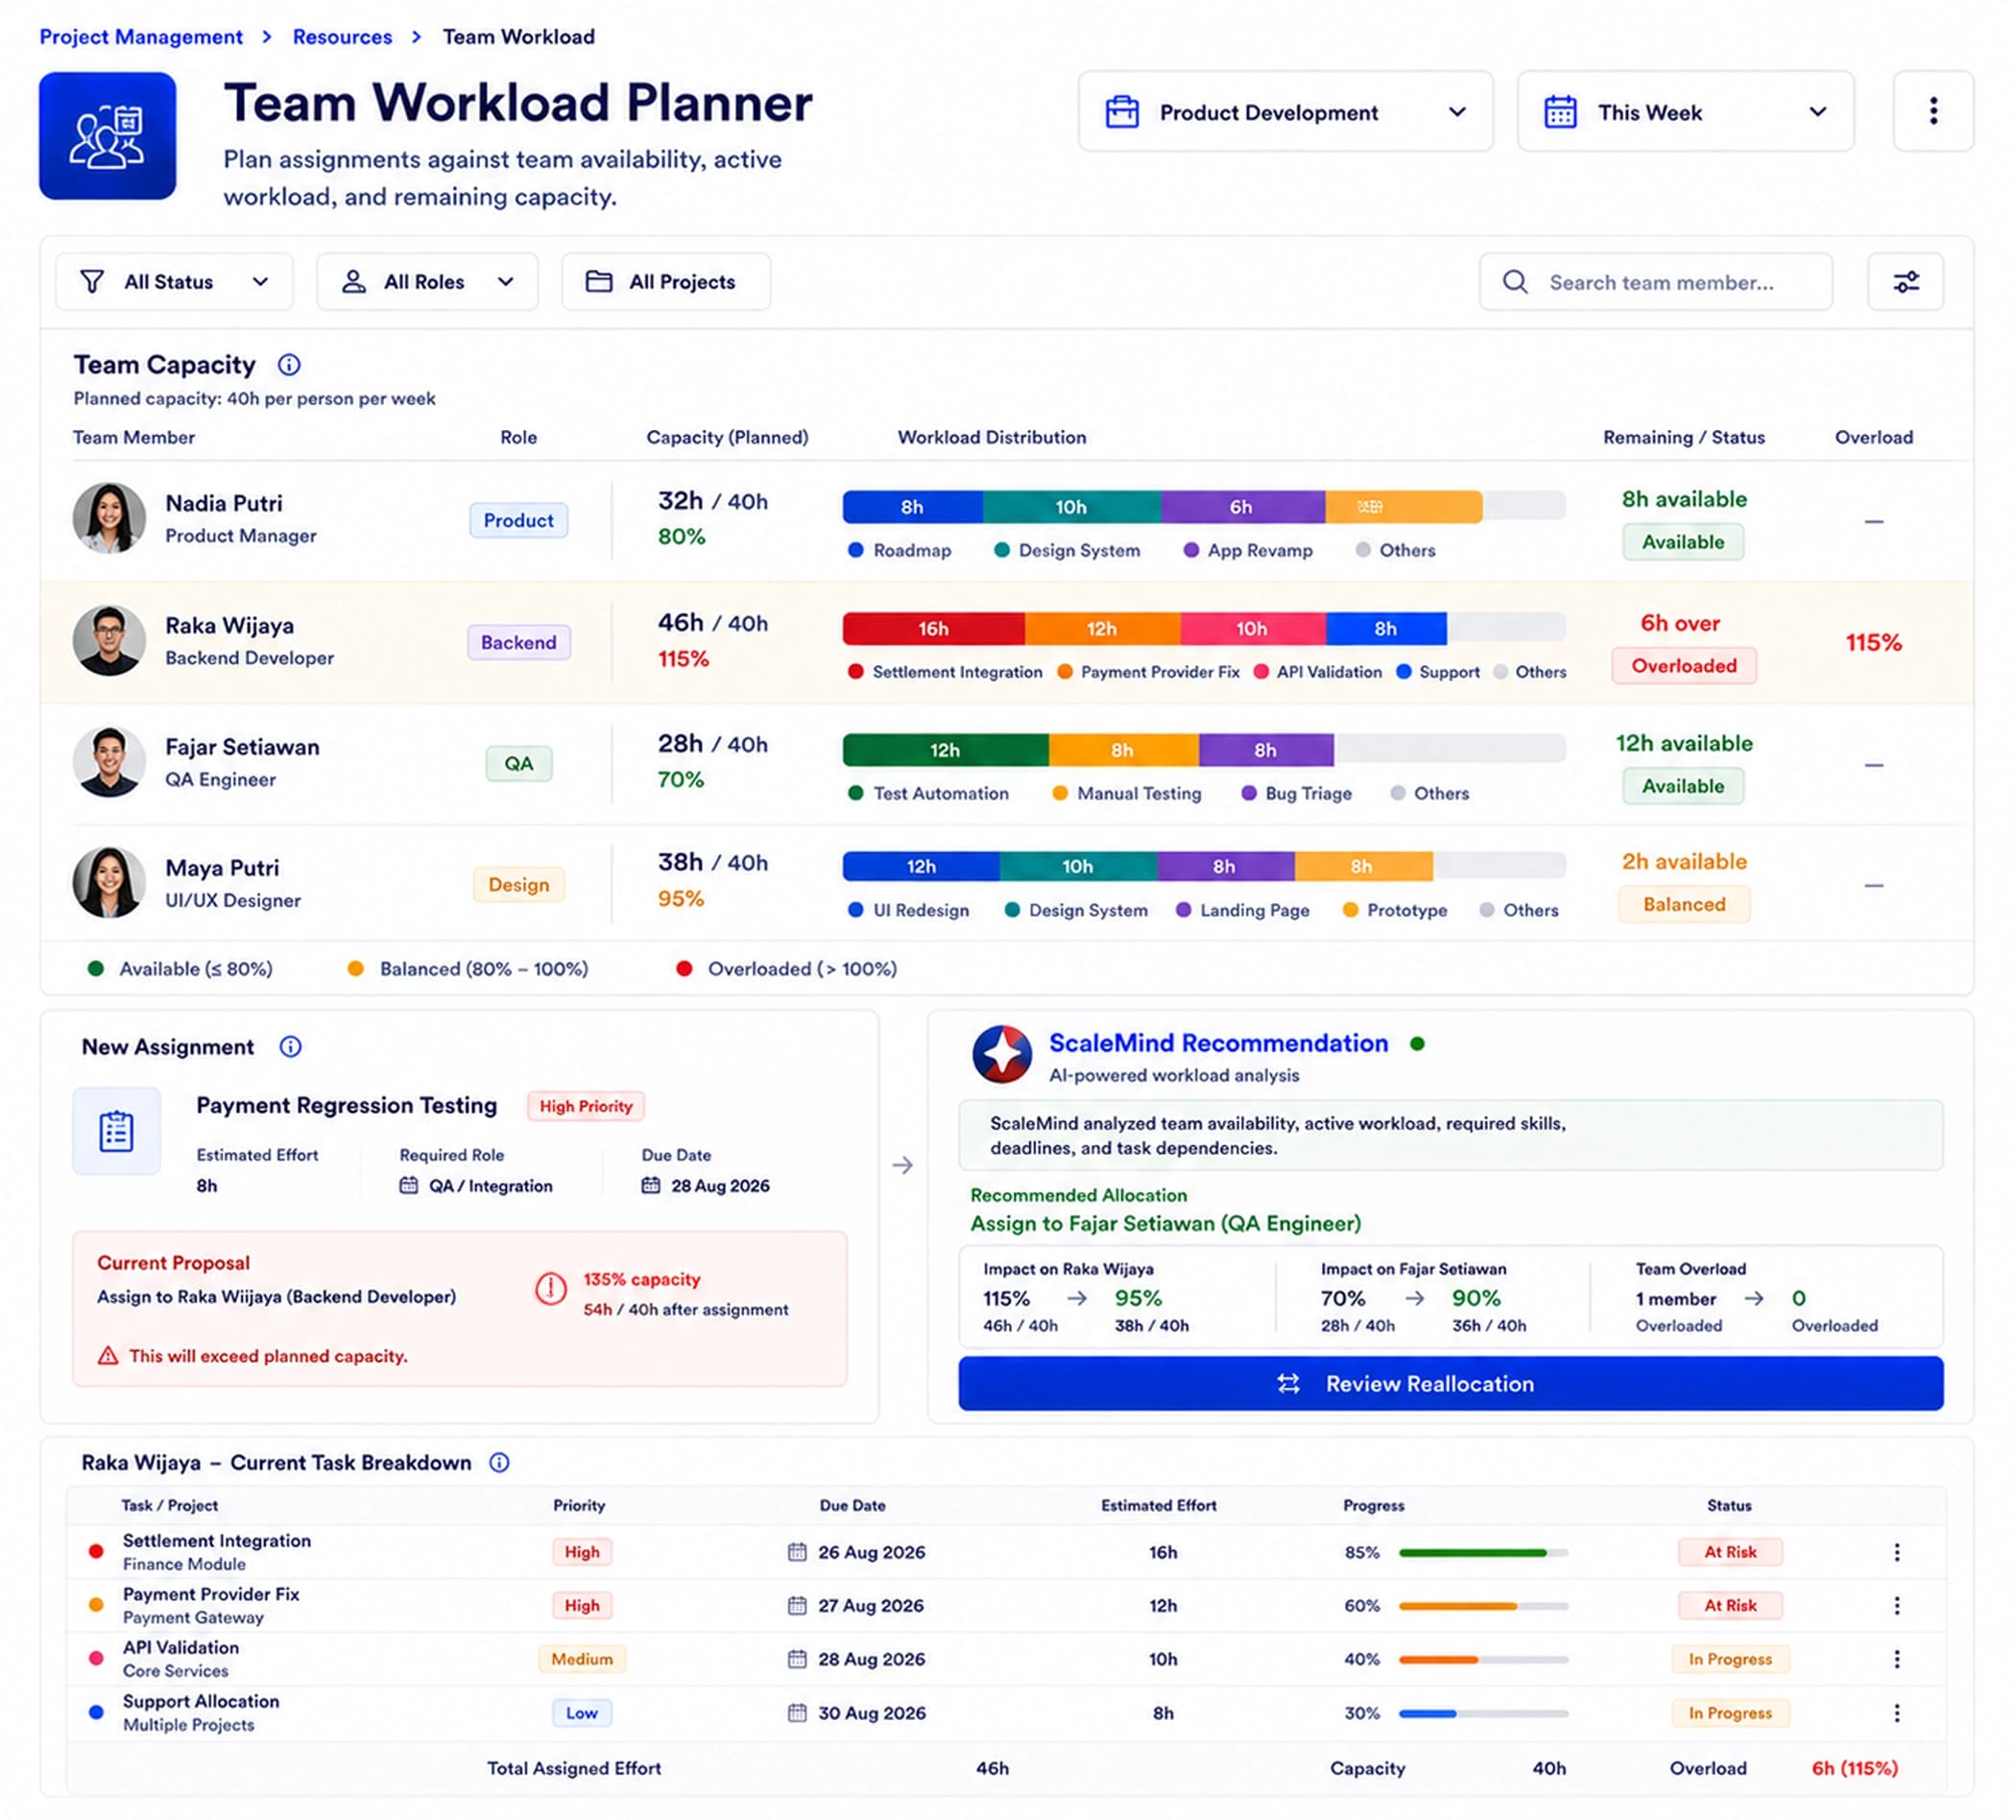Click the Remaining / Status column header
Screen dimensions: 2016x1820
[x=1684, y=437]
